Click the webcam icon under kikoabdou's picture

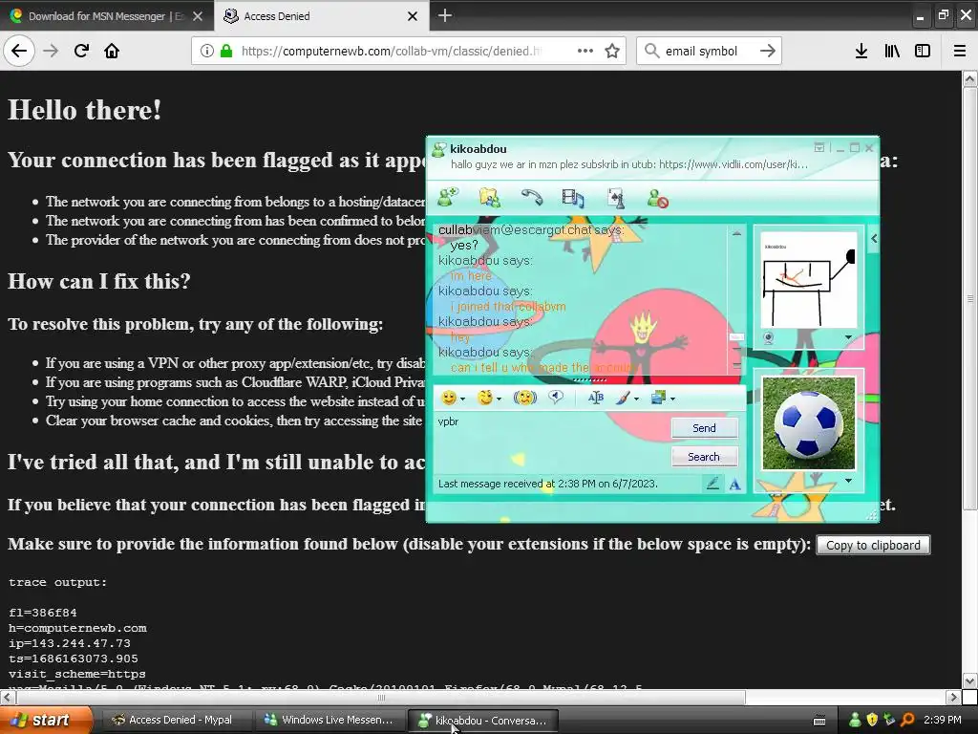(x=769, y=338)
